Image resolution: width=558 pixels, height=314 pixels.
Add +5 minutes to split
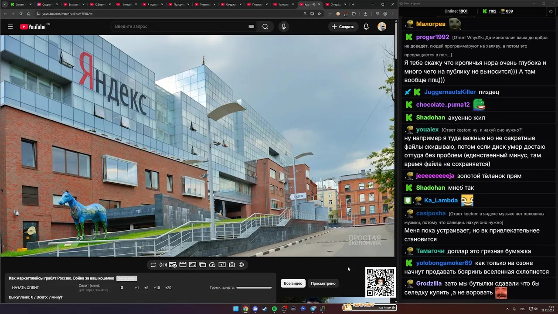(x=146, y=288)
